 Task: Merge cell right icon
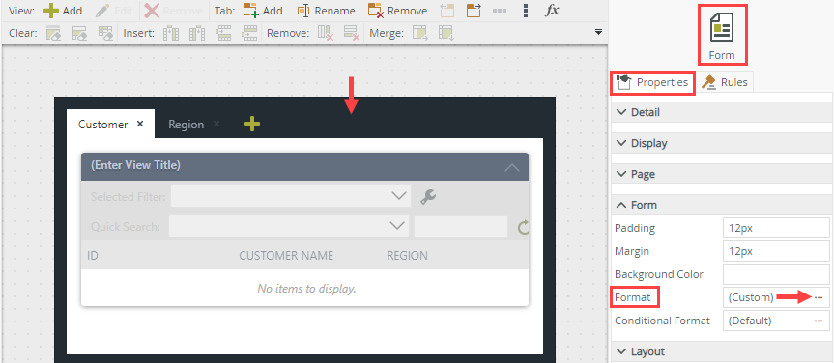420,33
